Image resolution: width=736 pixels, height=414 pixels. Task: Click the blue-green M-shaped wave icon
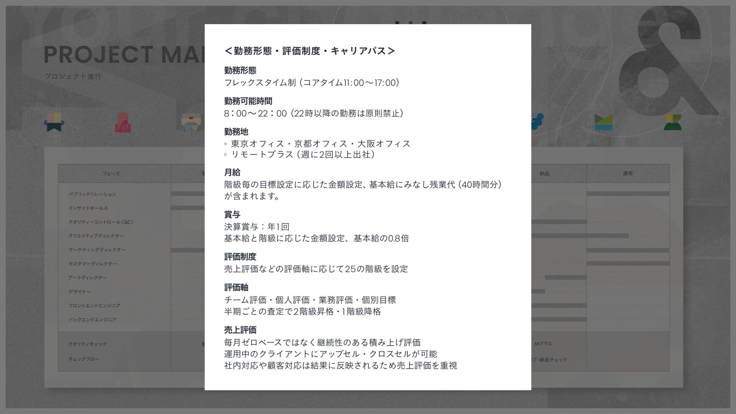pyautogui.click(x=603, y=123)
